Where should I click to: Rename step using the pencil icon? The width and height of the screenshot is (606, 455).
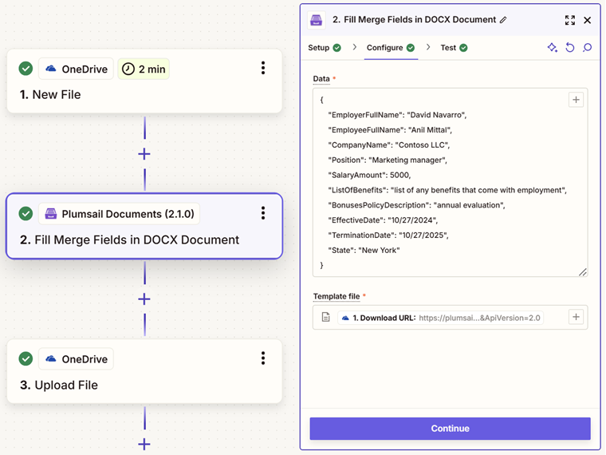[x=503, y=20]
